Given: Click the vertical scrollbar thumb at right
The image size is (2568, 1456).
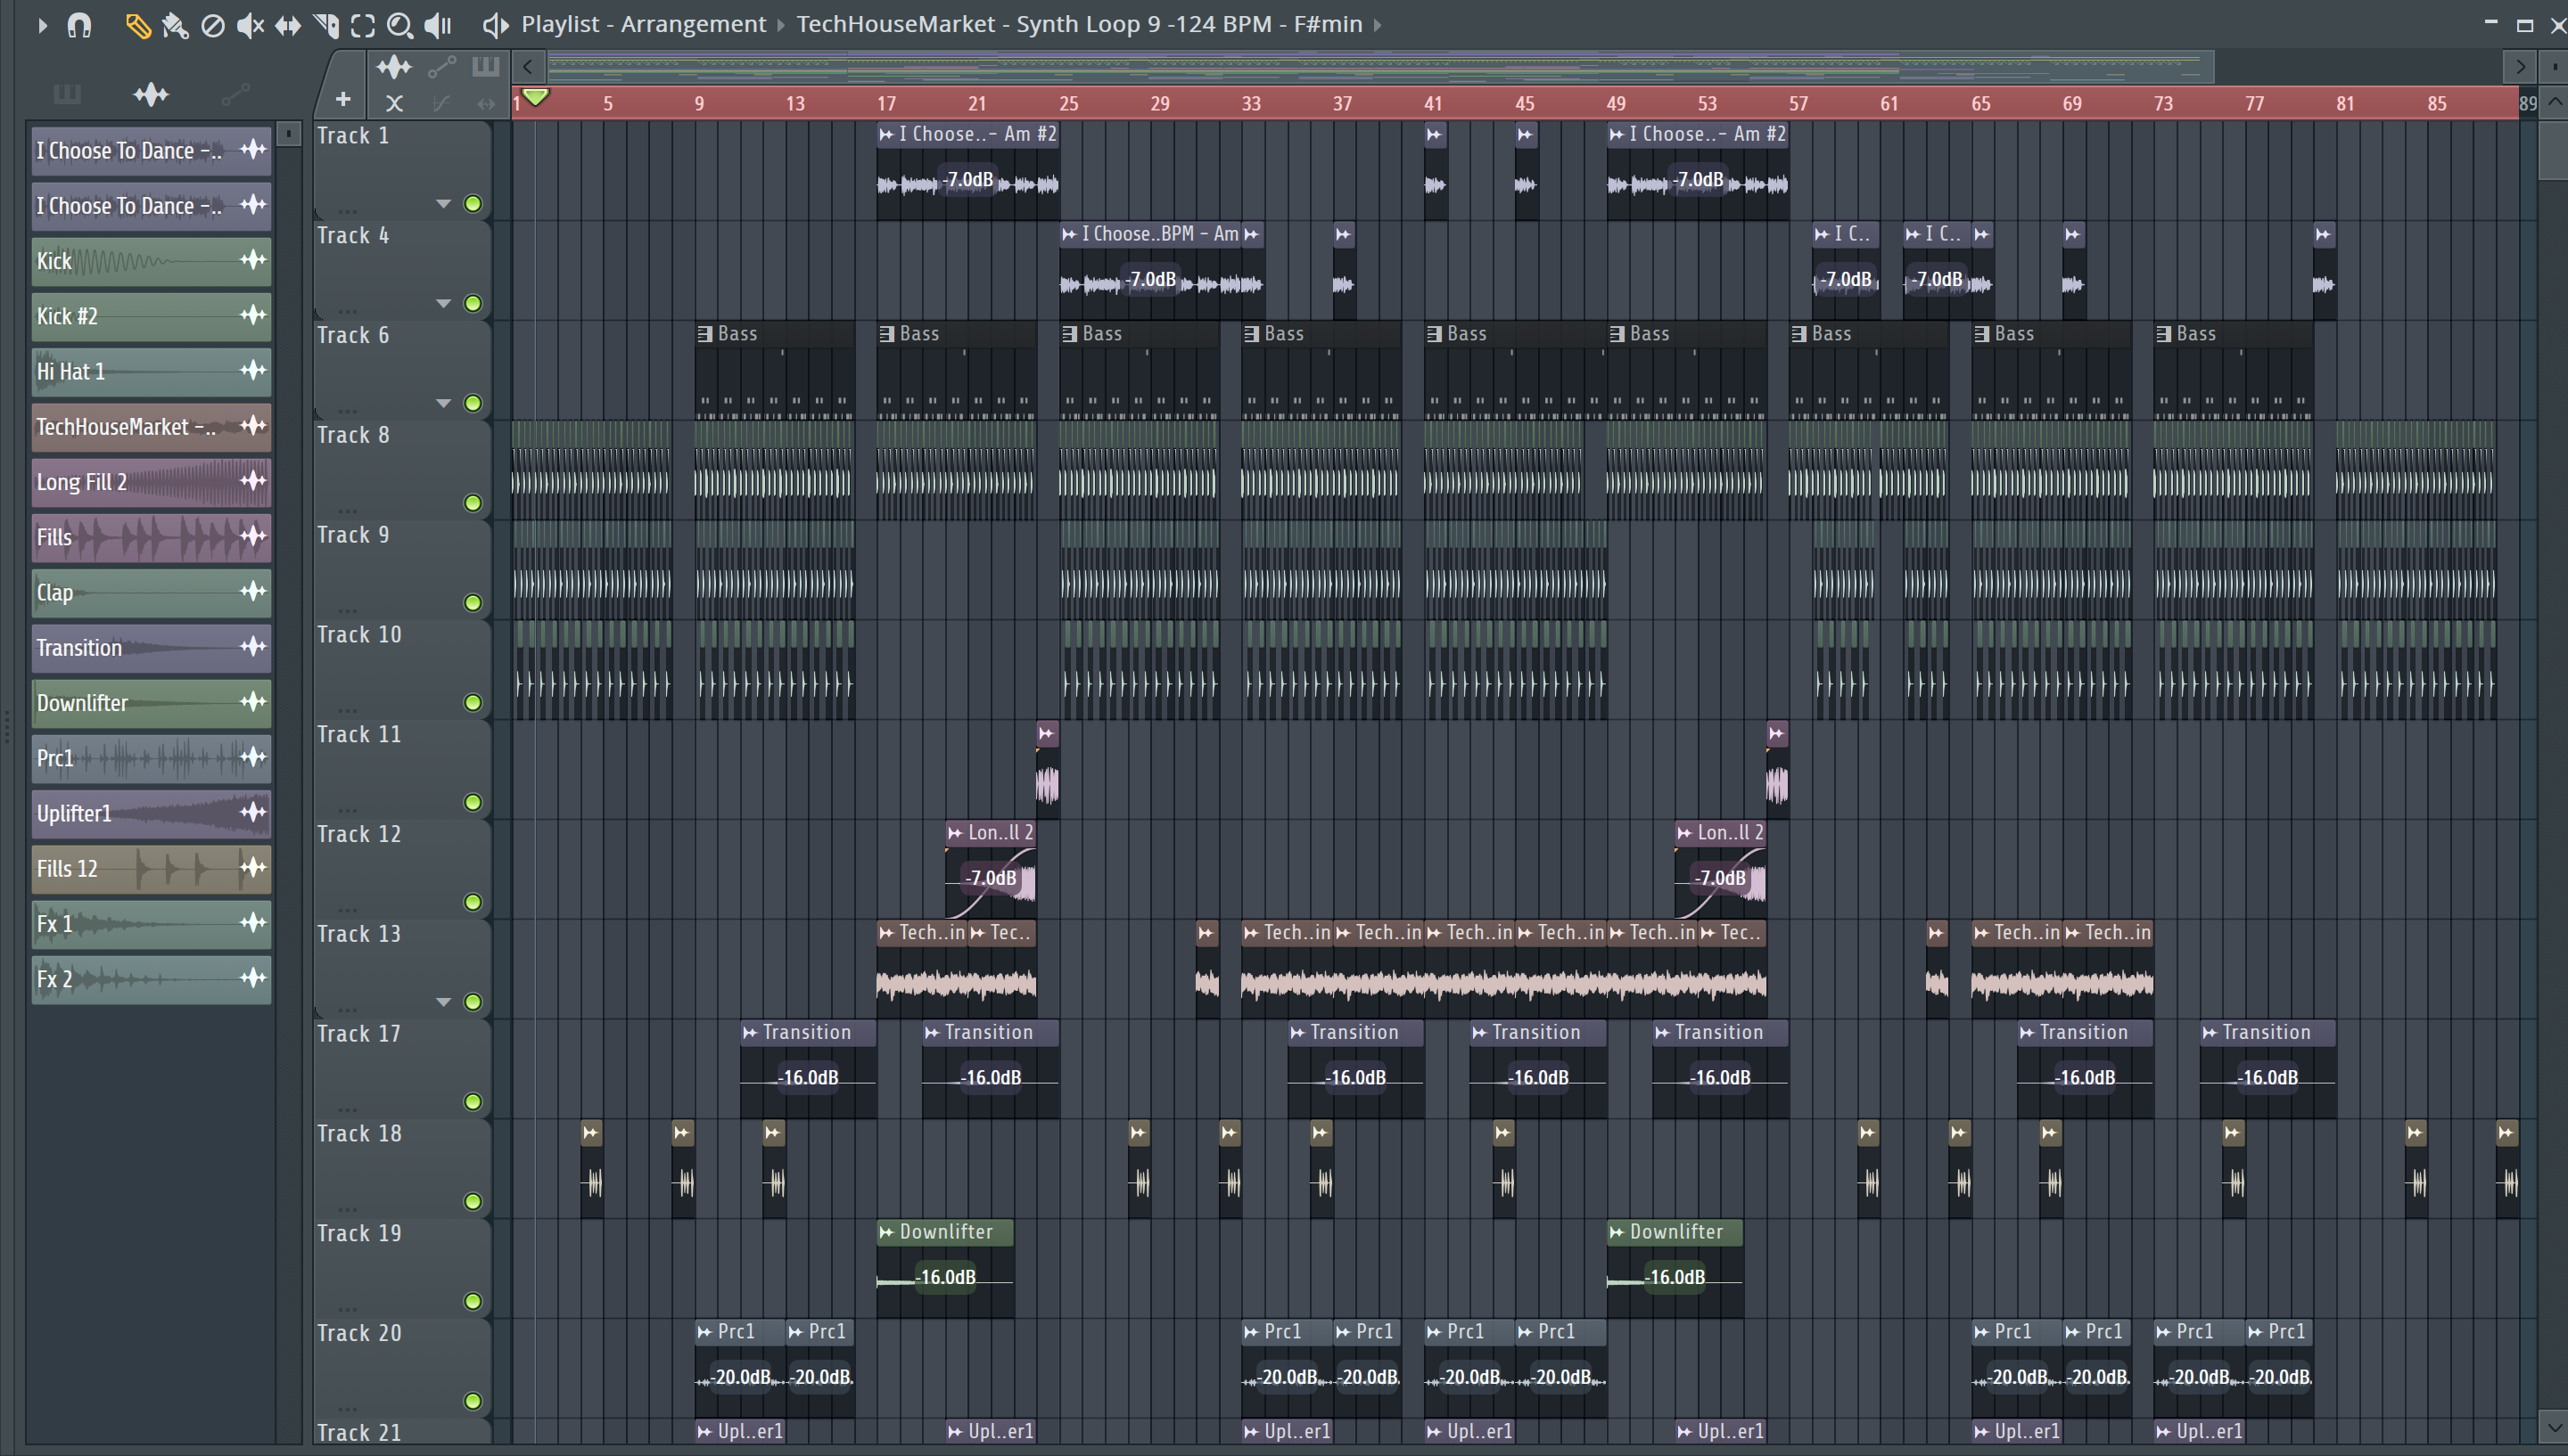Looking at the screenshot, I should point(2553,150).
